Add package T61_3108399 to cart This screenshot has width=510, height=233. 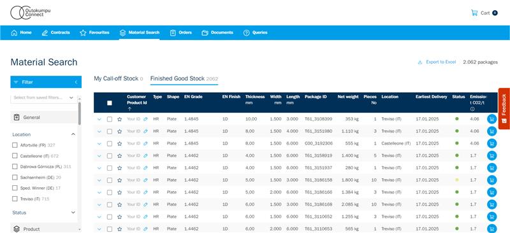(x=492, y=119)
